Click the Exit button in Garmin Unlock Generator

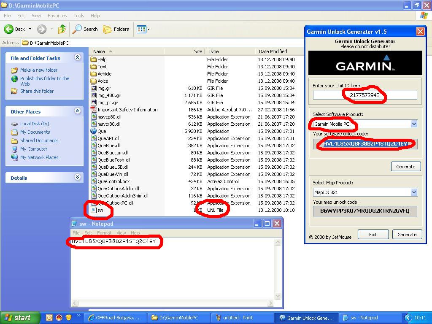(x=373, y=235)
